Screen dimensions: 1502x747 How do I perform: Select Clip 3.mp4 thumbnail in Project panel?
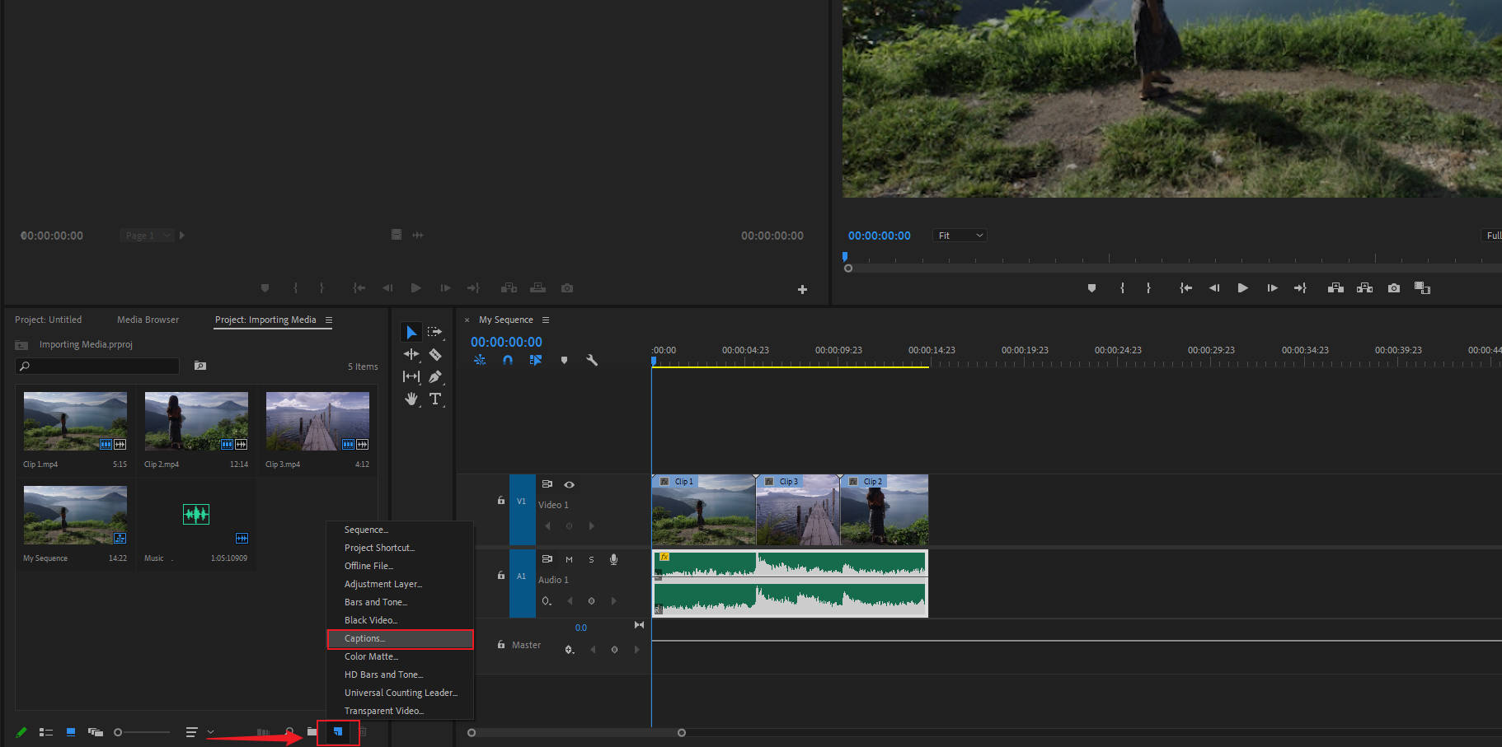pos(317,421)
